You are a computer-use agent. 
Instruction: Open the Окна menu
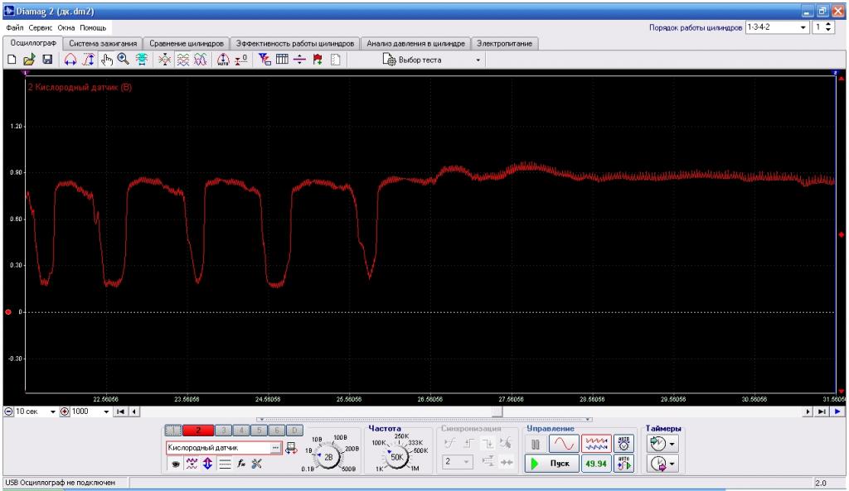pos(66,27)
